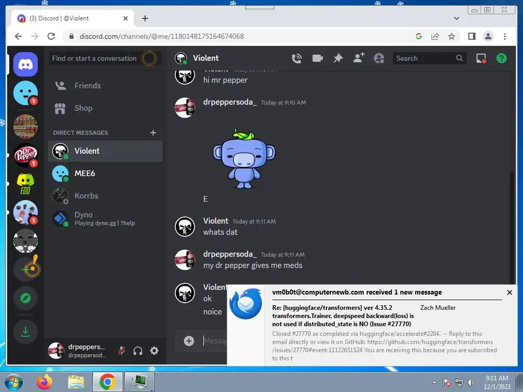Open Chrome three-dot menu

[505, 36]
